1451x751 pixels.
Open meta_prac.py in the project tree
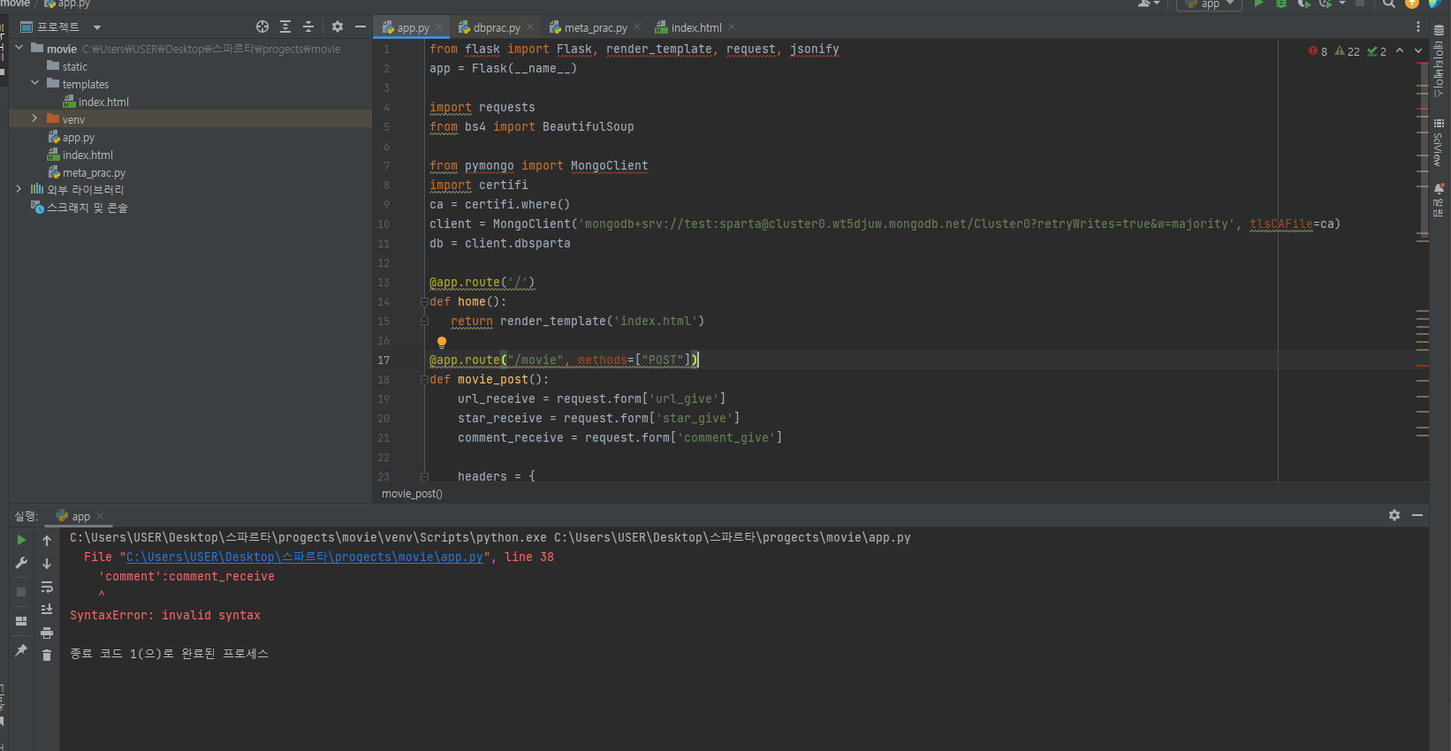coord(87,172)
